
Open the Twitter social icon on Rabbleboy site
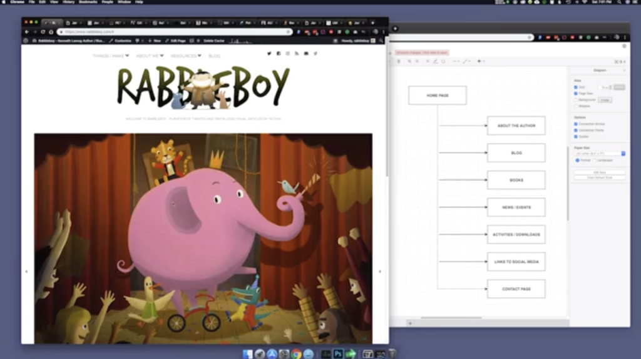269,54
